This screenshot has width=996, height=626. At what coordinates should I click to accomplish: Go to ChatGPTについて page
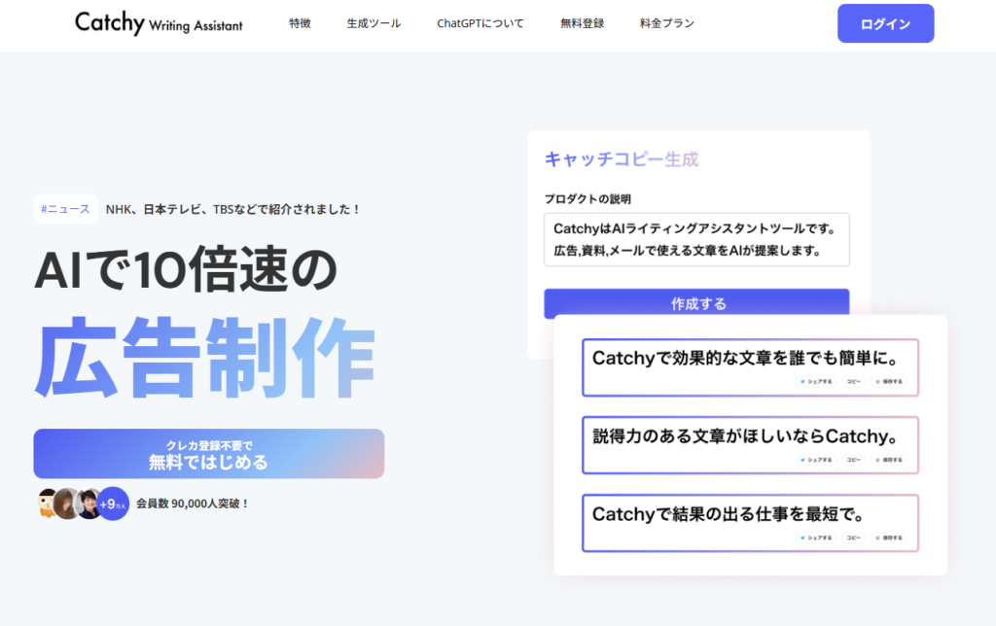(480, 23)
